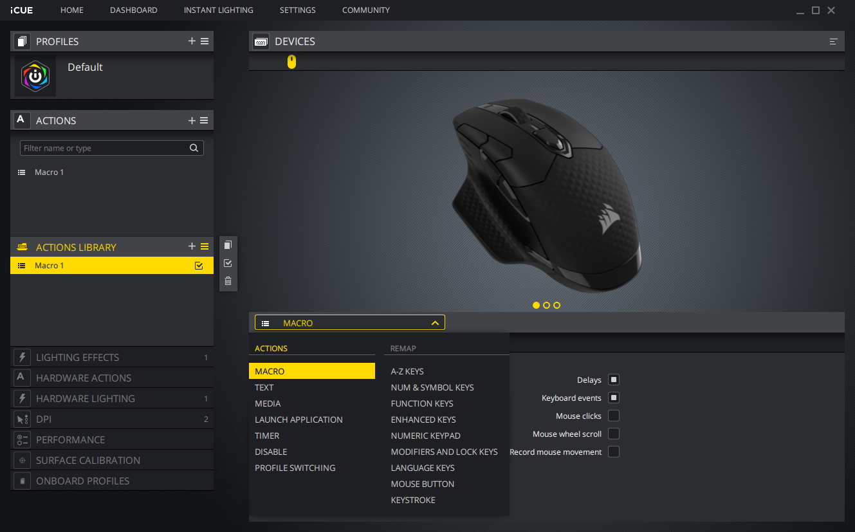Choose KEYSTROKE remap option

point(413,500)
